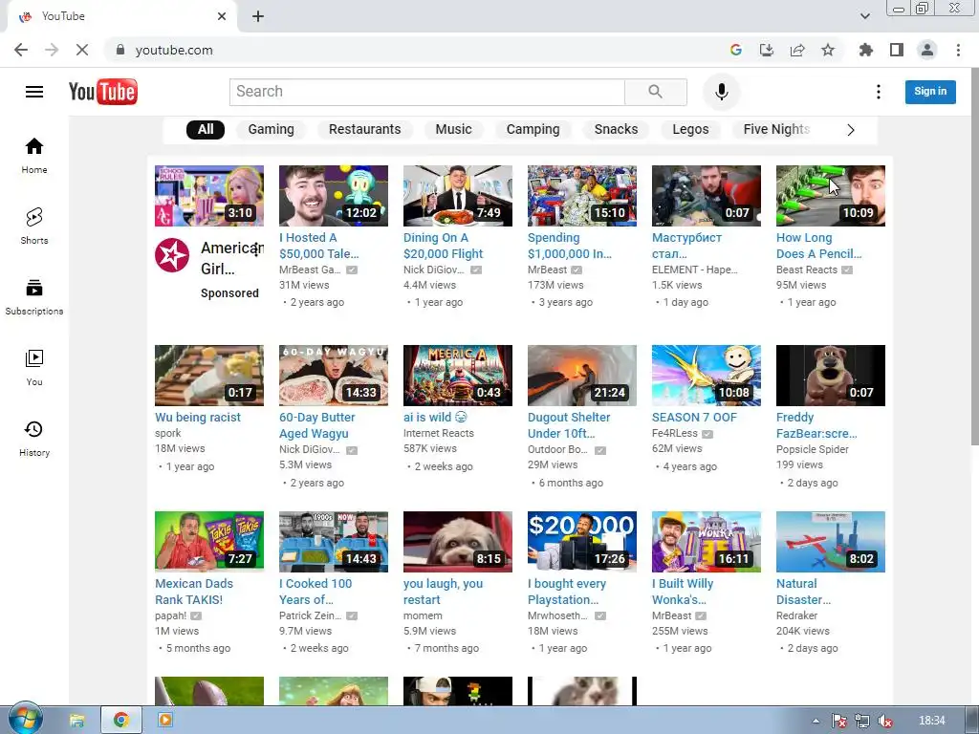Select the Camping category chip

(533, 129)
